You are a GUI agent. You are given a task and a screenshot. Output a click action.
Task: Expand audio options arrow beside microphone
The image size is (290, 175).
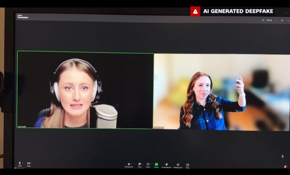[23, 163]
